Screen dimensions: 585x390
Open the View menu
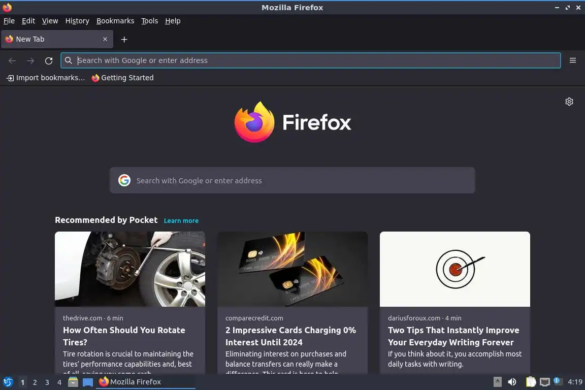point(50,21)
